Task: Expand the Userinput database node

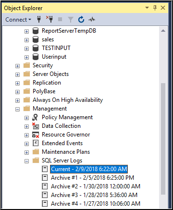Action: [26, 57]
